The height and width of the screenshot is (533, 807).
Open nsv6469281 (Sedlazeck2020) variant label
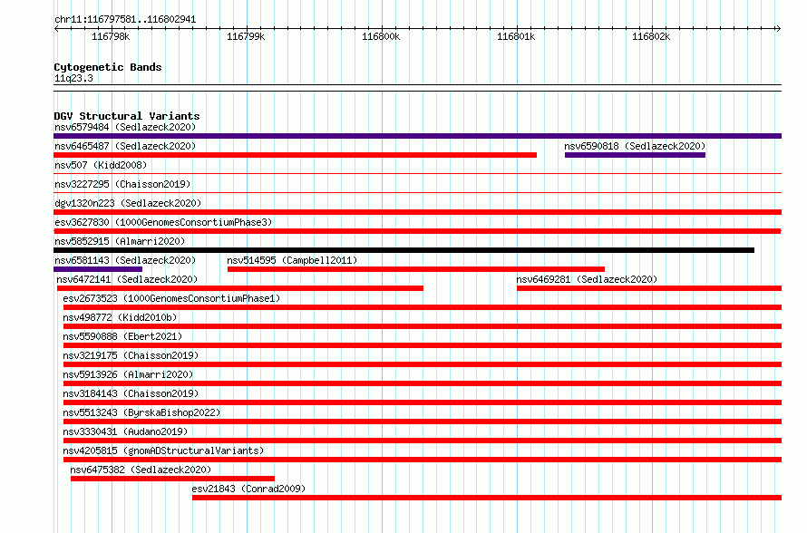click(x=587, y=279)
